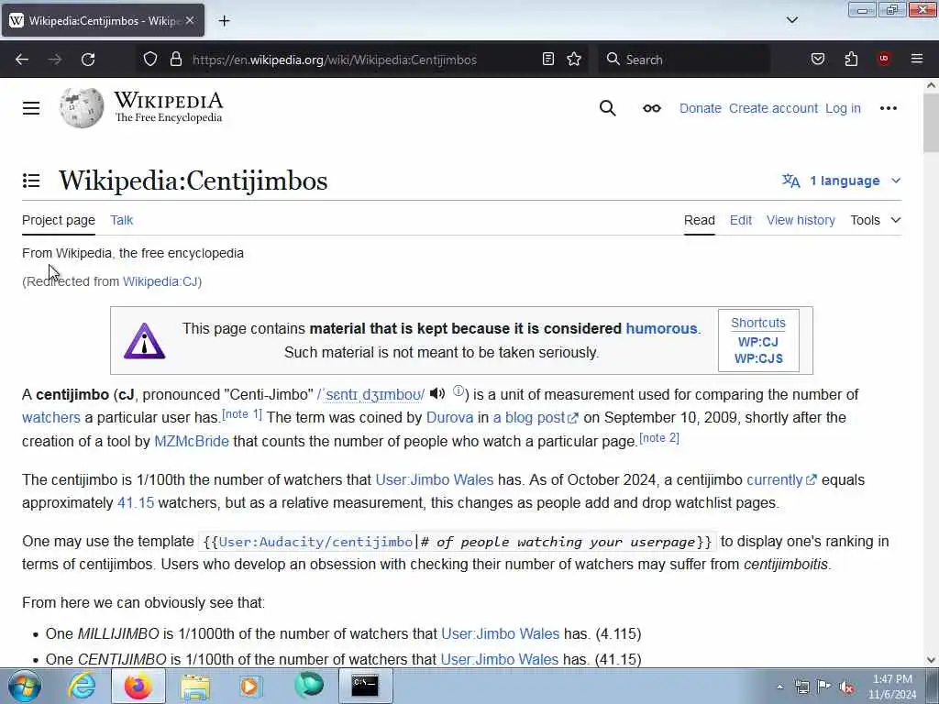Screen dimensions: 939x704
Task: Open a new tab with plus button
Action: (x=224, y=21)
